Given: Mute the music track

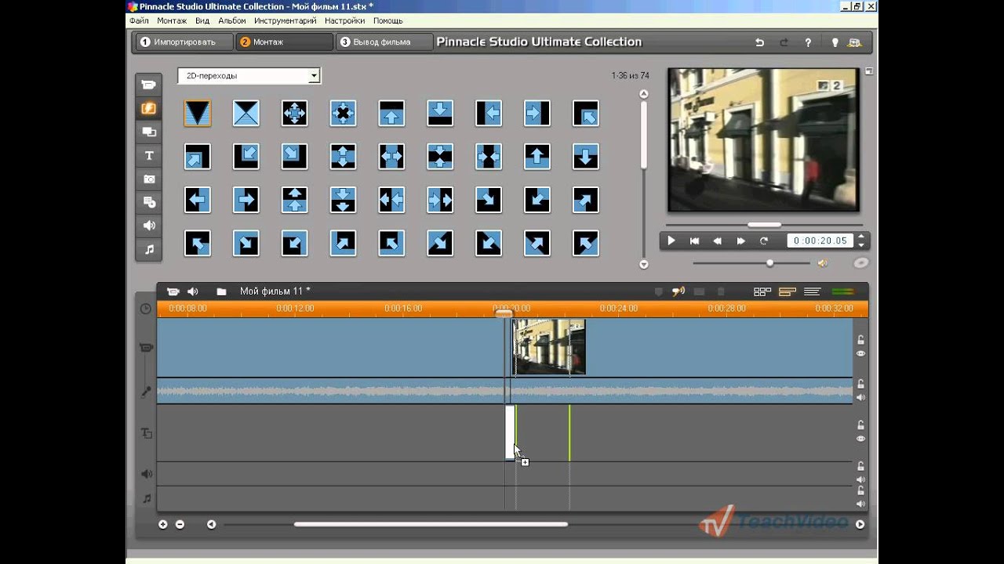Looking at the screenshot, I should (x=860, y=504).
